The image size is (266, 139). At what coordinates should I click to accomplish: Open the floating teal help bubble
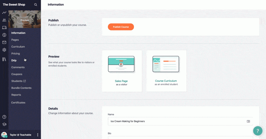click(x=258, y=131)
